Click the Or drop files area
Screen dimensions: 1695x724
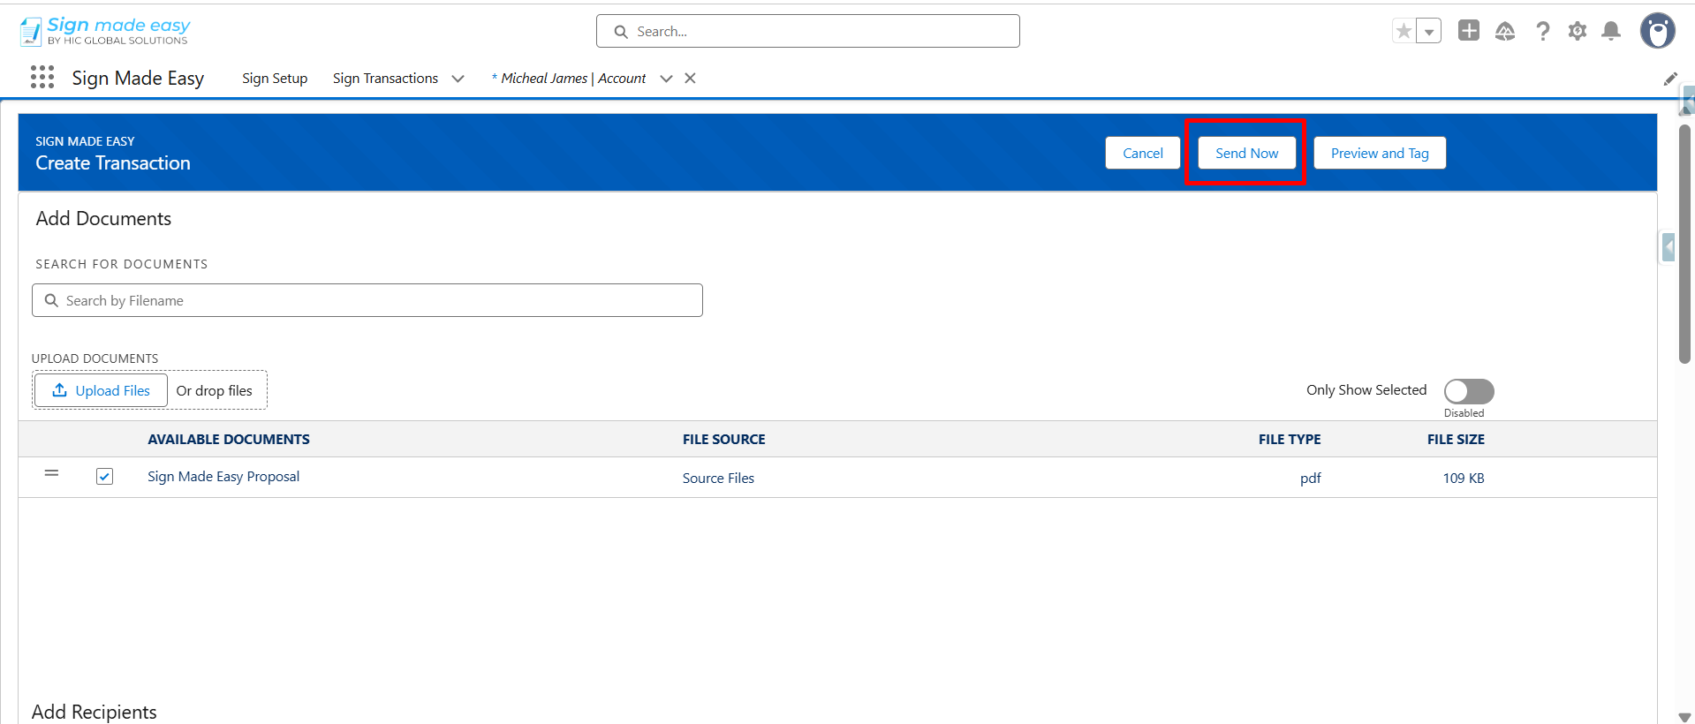tap(215, 390)
